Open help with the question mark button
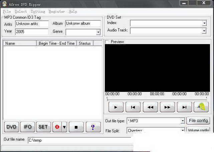This screenshot has height=152, width=214. point(93,127)
